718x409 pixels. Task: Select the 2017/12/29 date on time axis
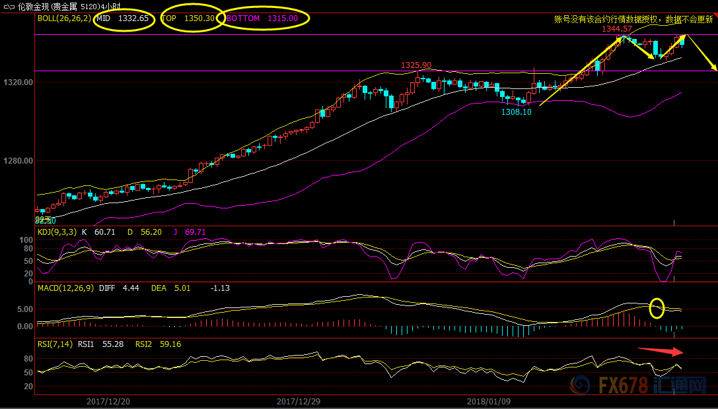(299, 401)
